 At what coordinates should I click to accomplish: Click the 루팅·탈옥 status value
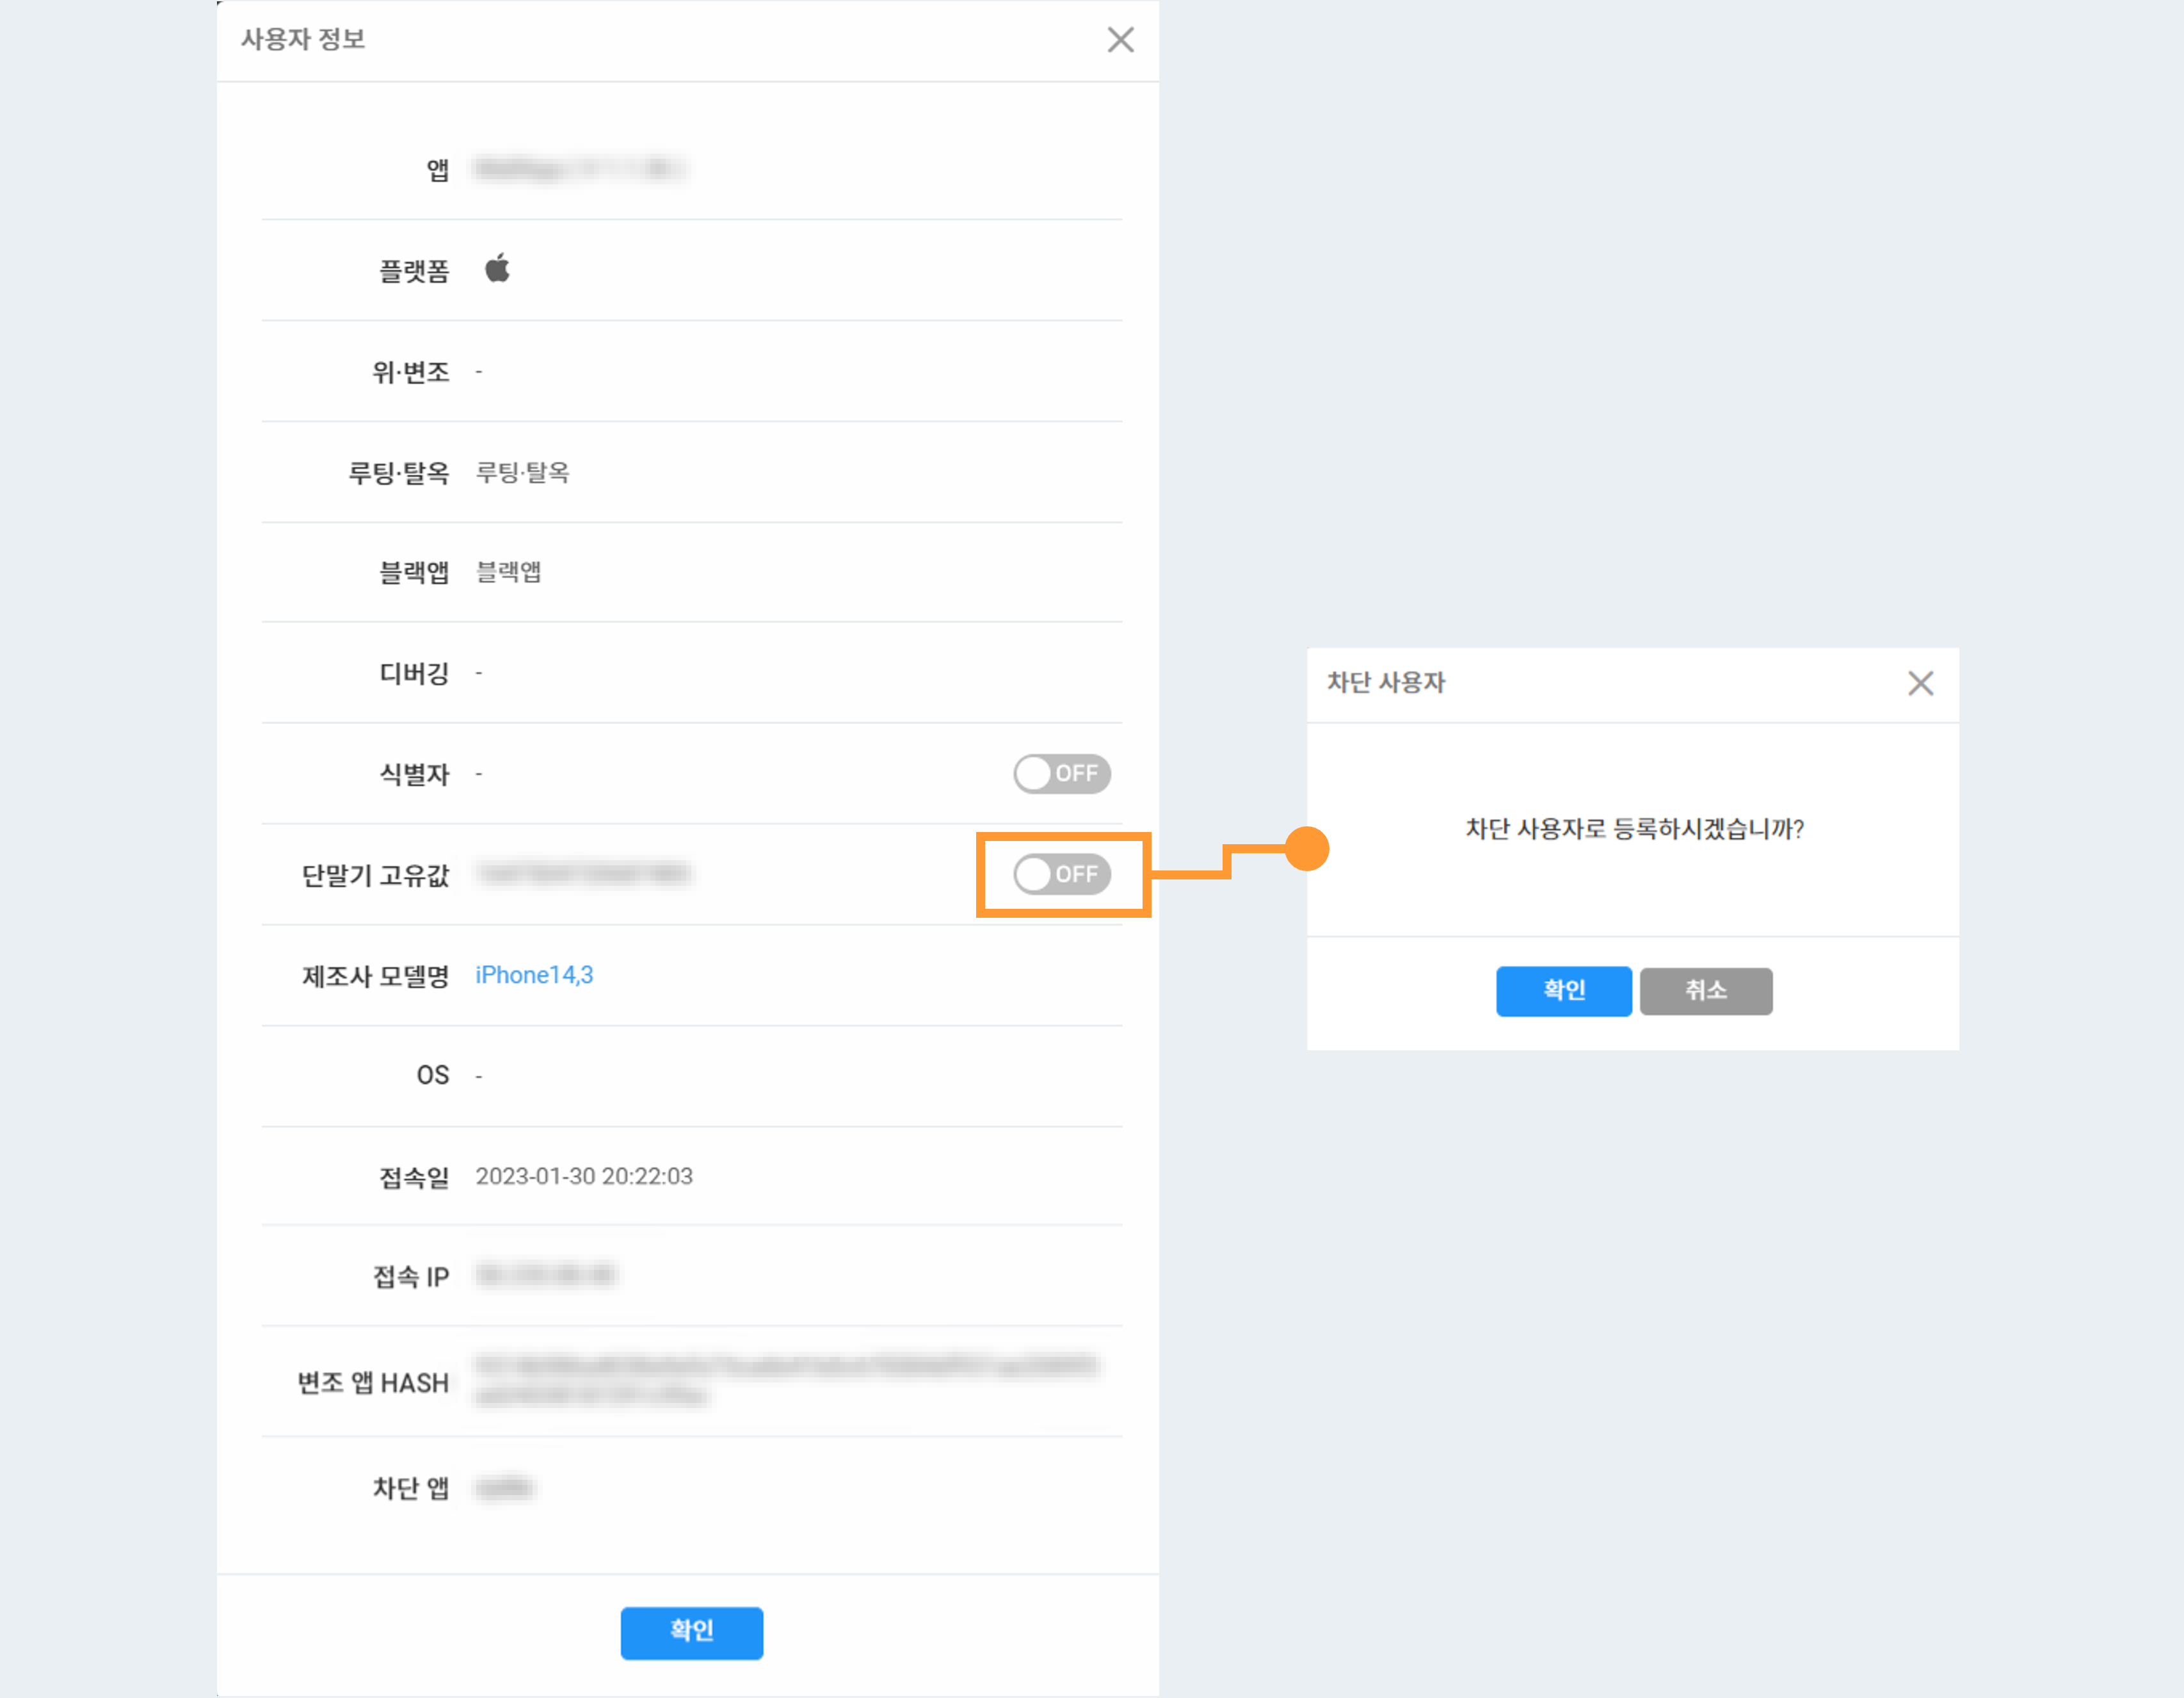[522, 472]
